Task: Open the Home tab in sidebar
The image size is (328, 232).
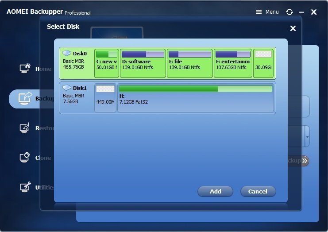Action: click(35, 69)
